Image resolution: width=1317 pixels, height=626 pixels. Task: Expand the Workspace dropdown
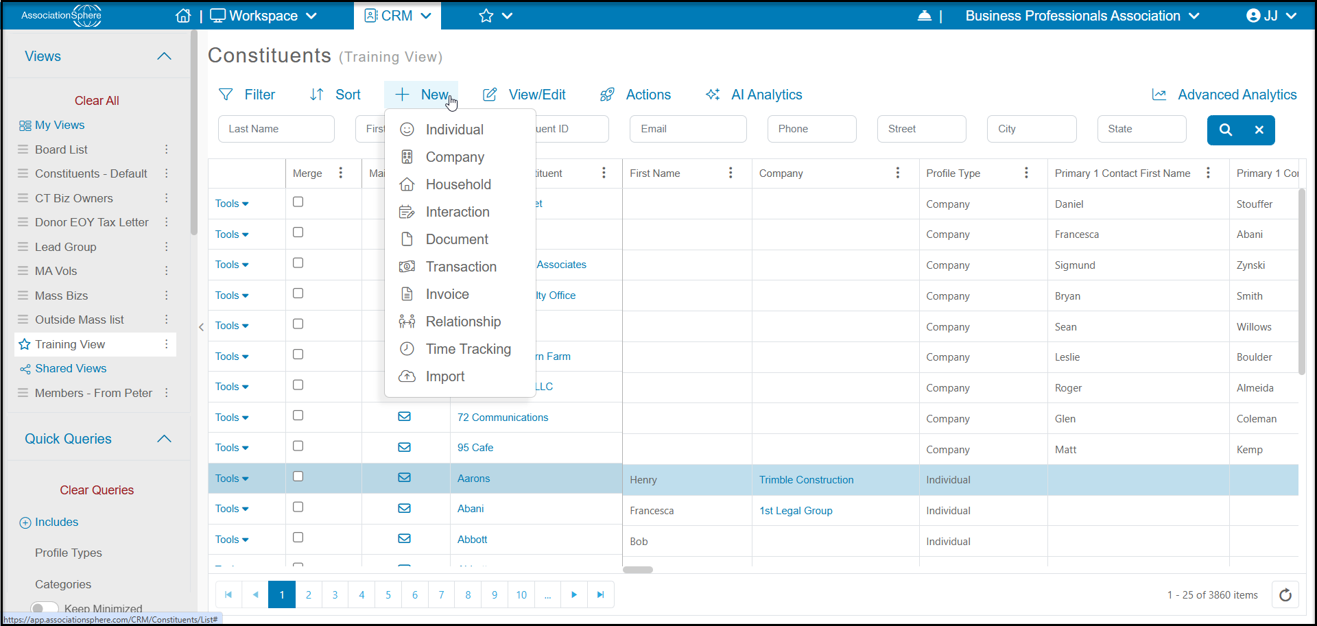263,15
